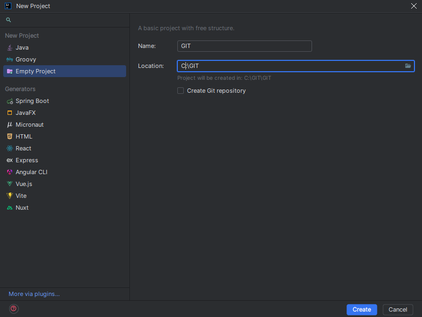The width and height of the screenshot is (422, 317).
Task: Select the Micronaut generator icon
Action: [10, 125]
